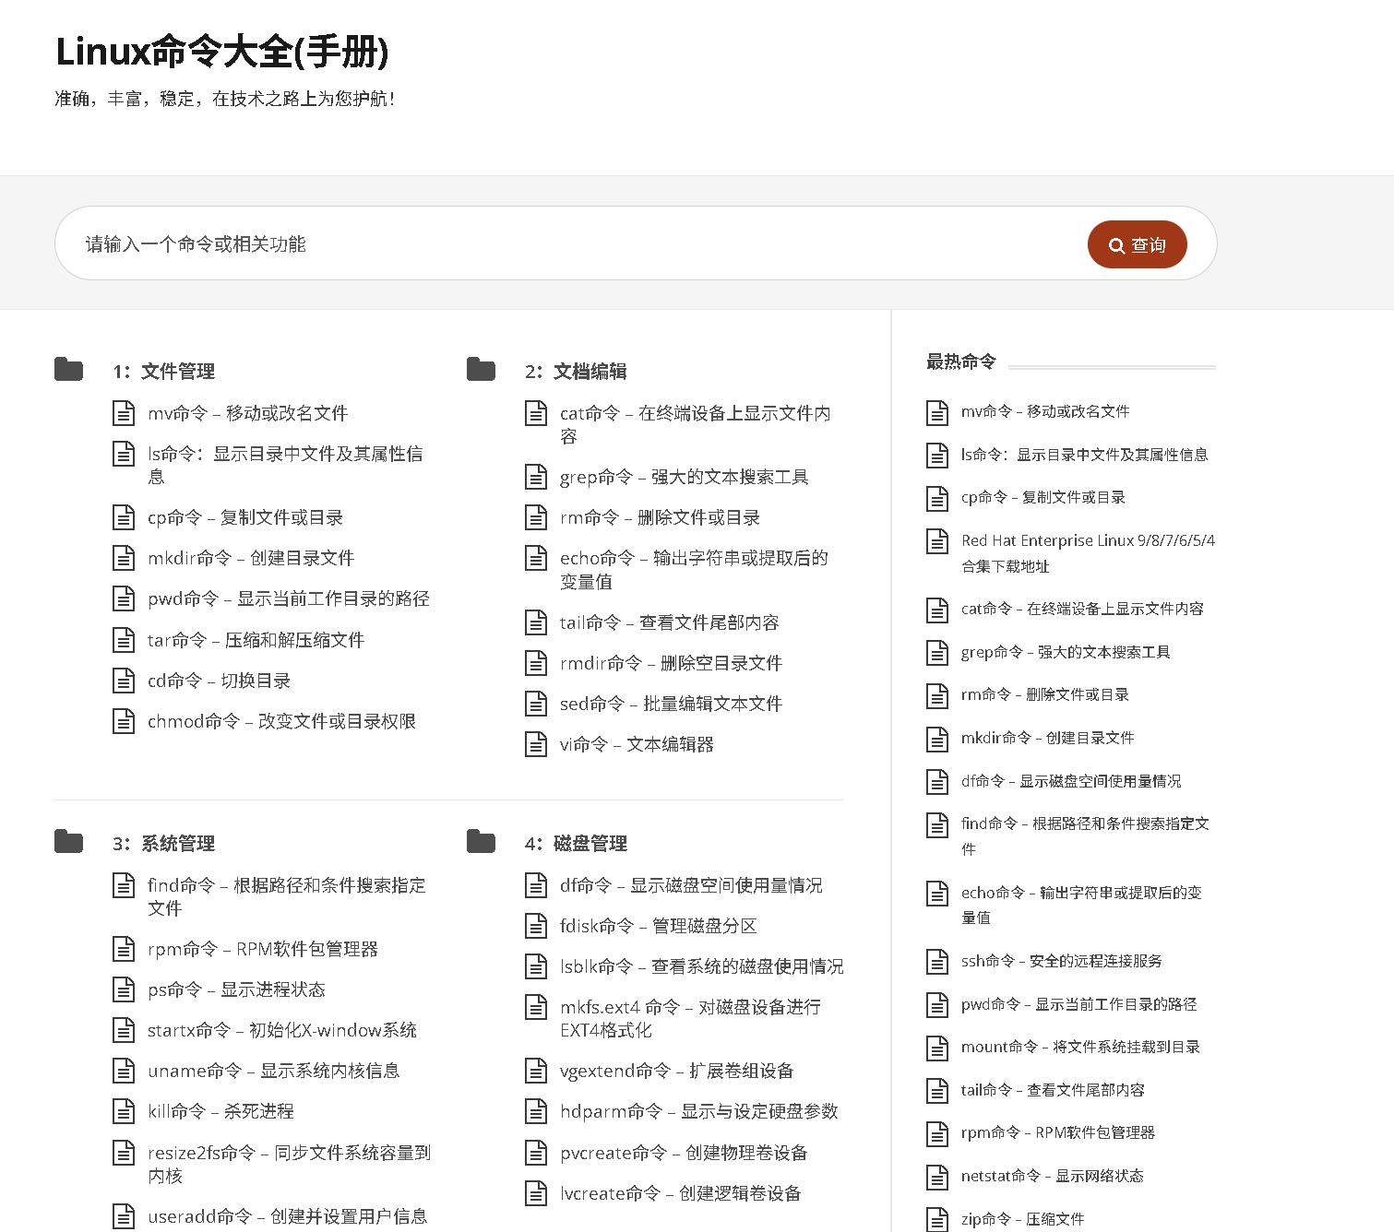Open cp命令 link in the 最热命令 sidebar
Image resolution: width=1394 pixels, height=1232 pixels.
coord(1043,497)
